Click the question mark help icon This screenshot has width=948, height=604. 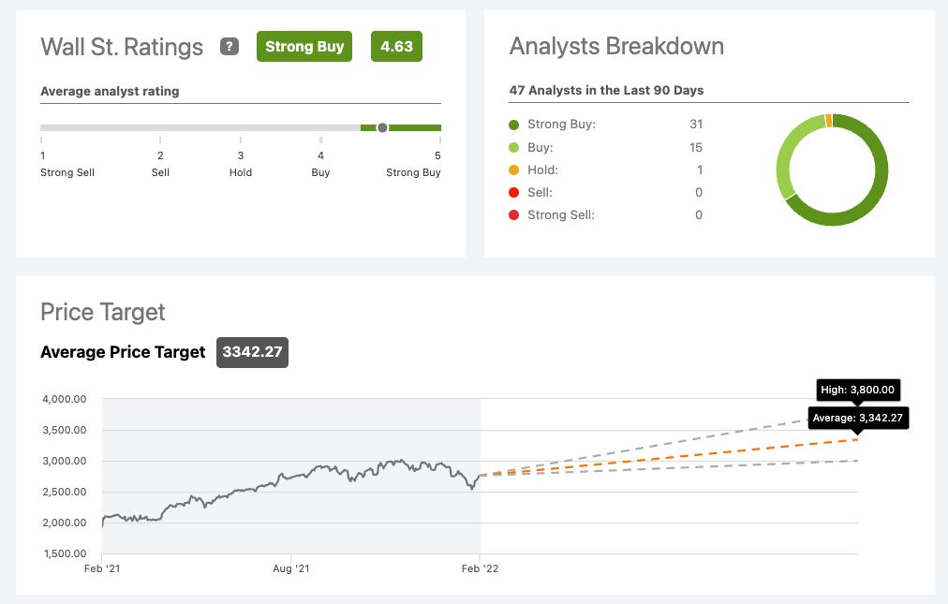coord(230,47)
